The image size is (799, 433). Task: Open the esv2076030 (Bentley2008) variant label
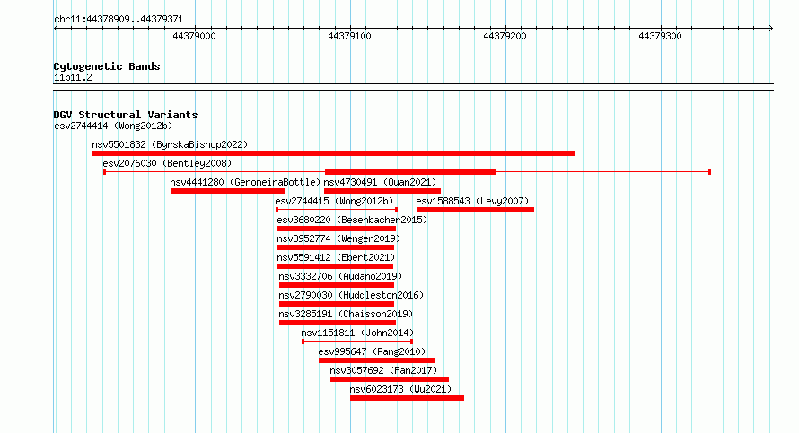coord(167,163)
